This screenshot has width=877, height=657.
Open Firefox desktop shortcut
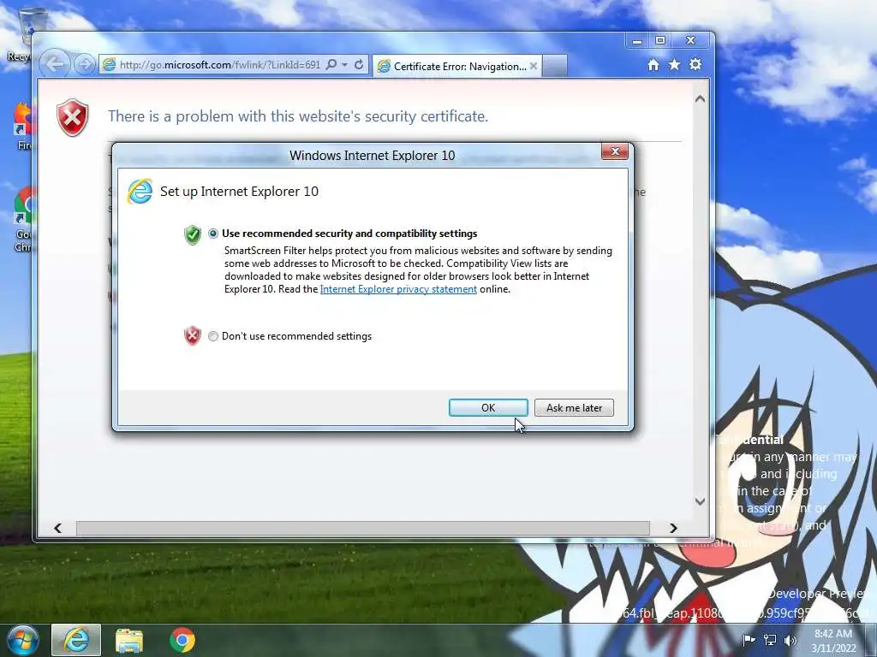click(x=23, y=127)
